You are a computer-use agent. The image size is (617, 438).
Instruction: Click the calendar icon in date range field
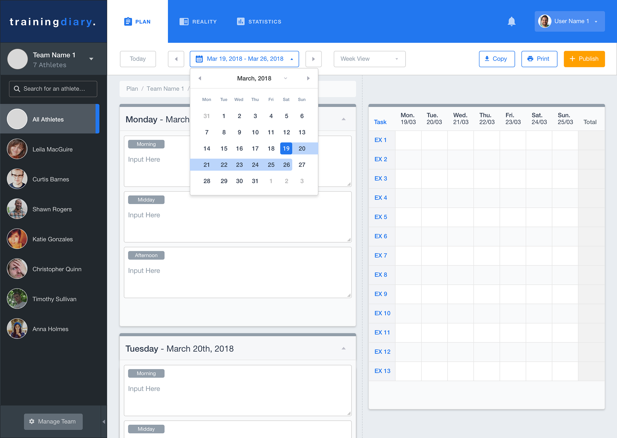pos(199,59)
